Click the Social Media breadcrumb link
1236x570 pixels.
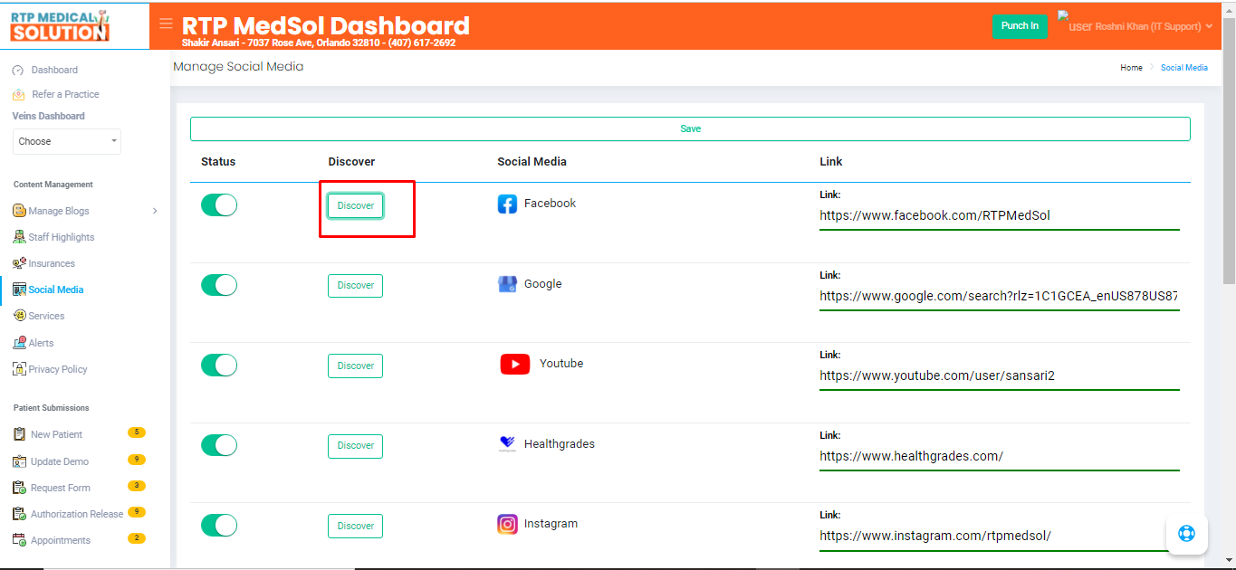(x=1184, y=68)
